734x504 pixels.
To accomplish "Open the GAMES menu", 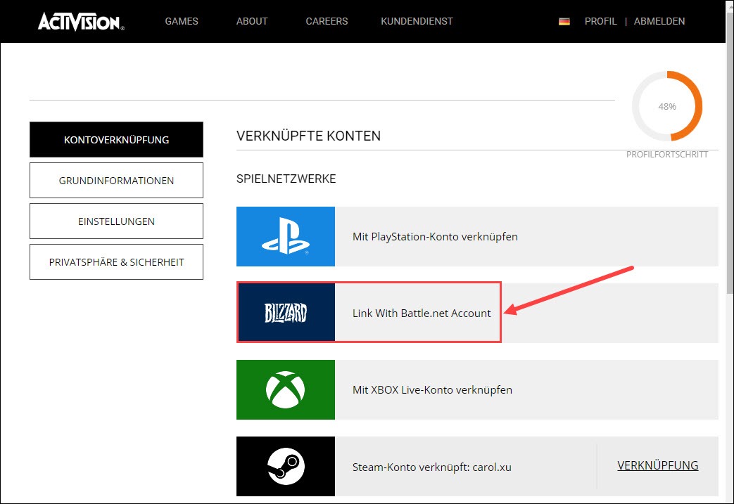I will pos(182,22).
